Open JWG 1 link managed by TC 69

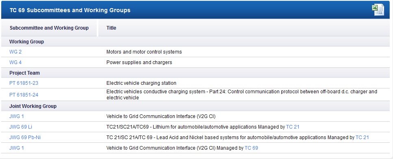(x=17, y=148)
